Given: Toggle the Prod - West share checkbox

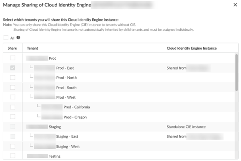Looking at the screenshot, I should [x=13, y=97].
